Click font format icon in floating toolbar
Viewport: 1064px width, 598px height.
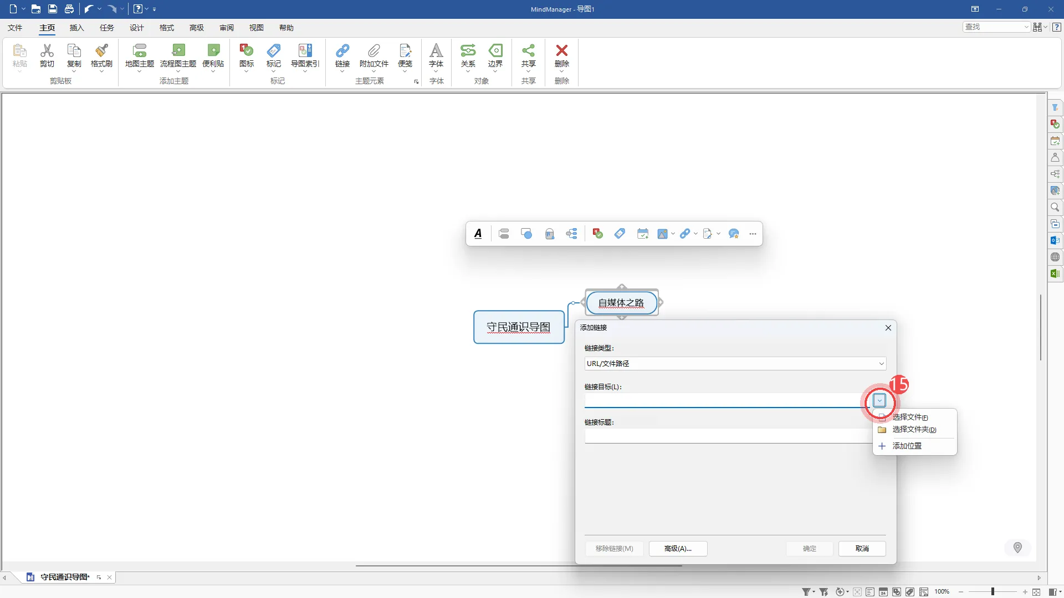pyautogui.click(x=478, y=234)
